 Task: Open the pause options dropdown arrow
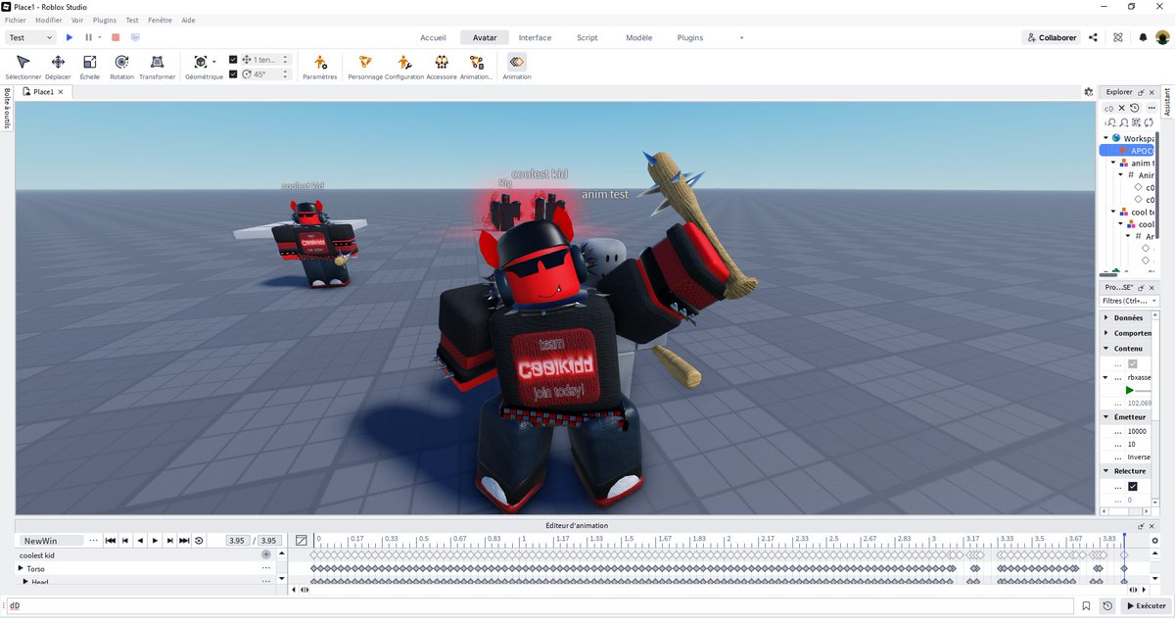point(99,37)
